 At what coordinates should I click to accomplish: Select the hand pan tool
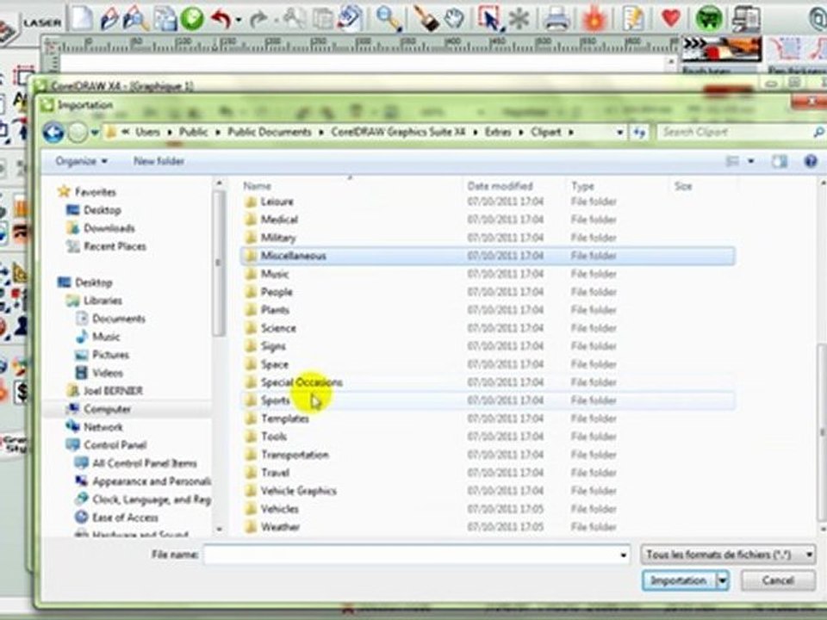click(454, 20)
